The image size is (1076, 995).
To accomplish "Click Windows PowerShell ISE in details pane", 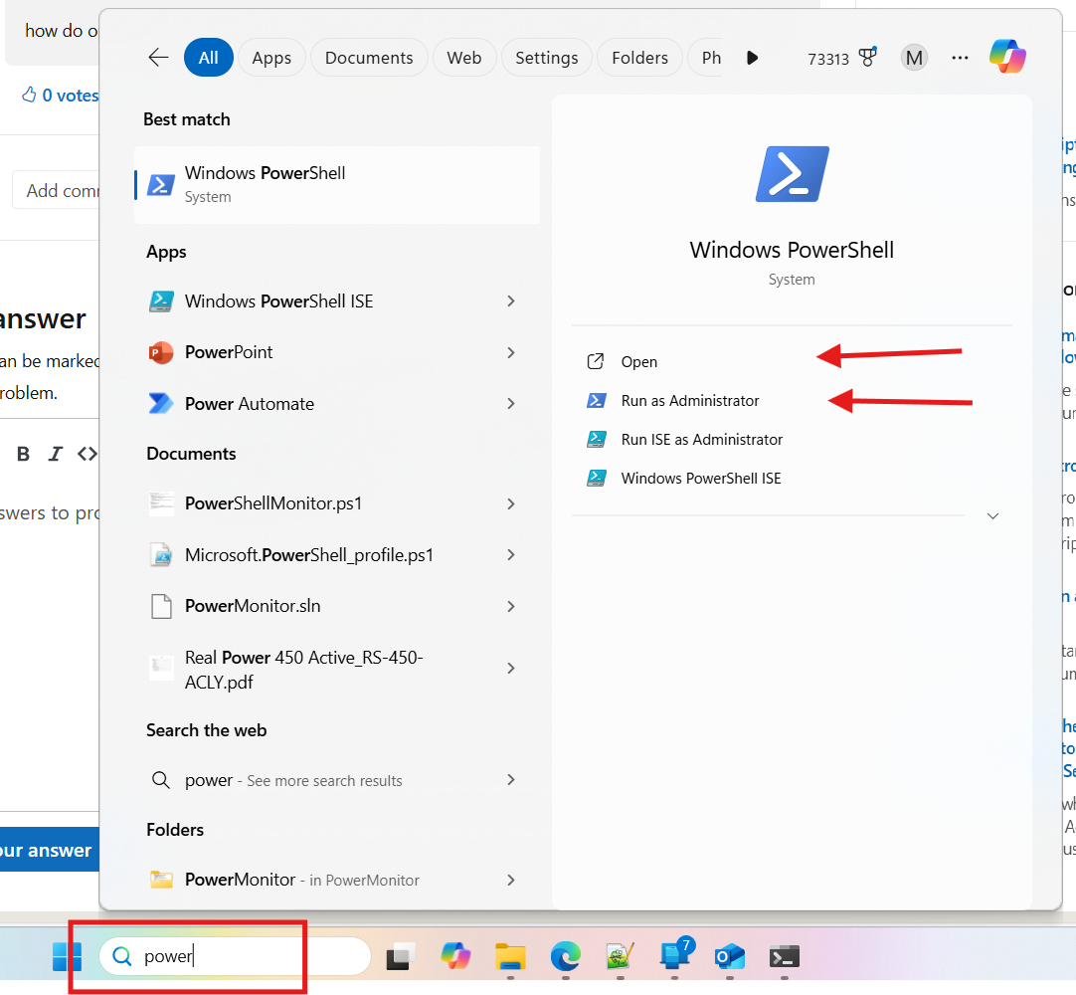I will coord(701,478).
